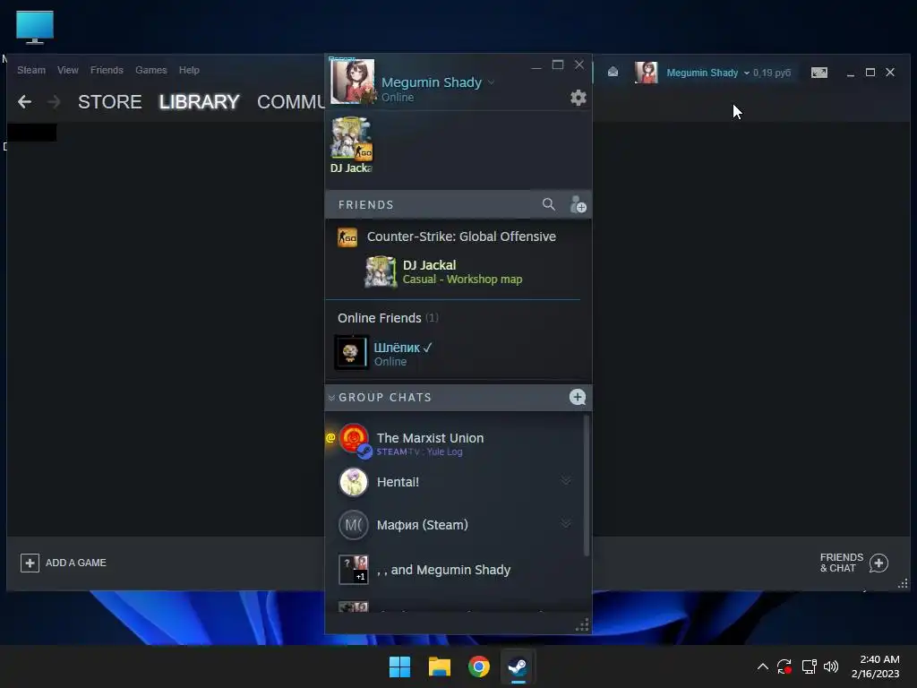
Task: Click the Steam main window resize grip
Action: click(x=903, y=584)
